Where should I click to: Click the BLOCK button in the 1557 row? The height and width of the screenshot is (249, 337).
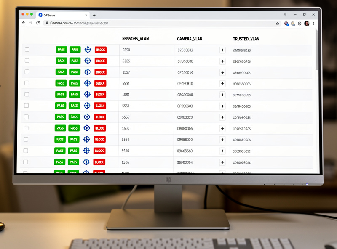pos(100,72)
